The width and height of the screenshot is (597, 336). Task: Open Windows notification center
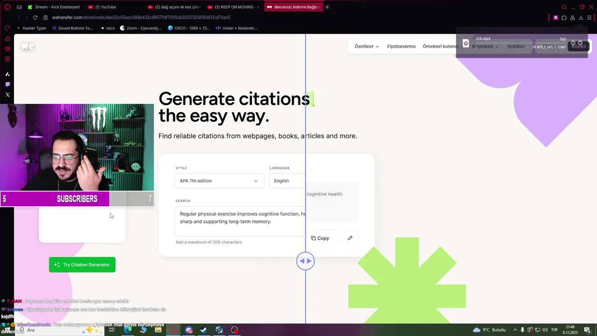587,330
